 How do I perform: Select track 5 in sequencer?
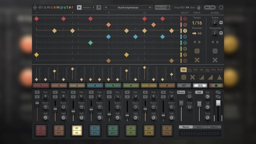pyautogui.click(x=185, y=43)
